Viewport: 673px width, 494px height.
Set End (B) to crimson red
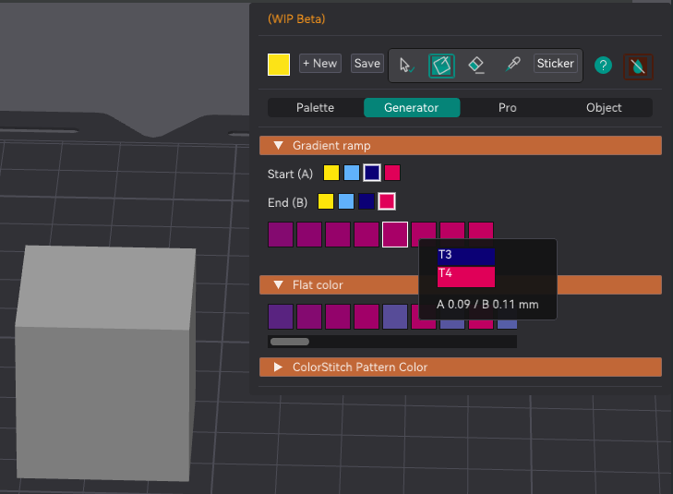387,201
